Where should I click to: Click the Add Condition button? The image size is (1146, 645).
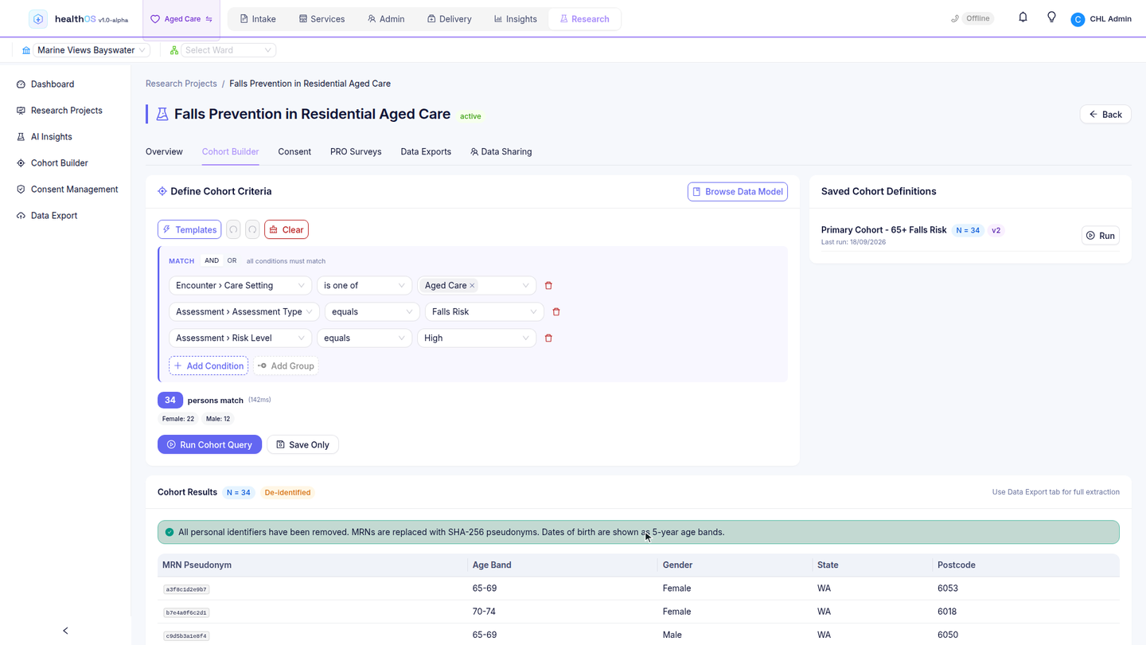209,365
